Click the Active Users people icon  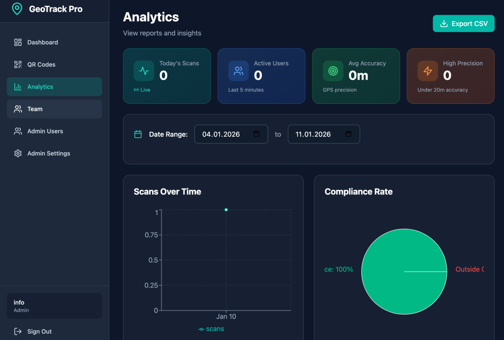[x=238, y=71]
